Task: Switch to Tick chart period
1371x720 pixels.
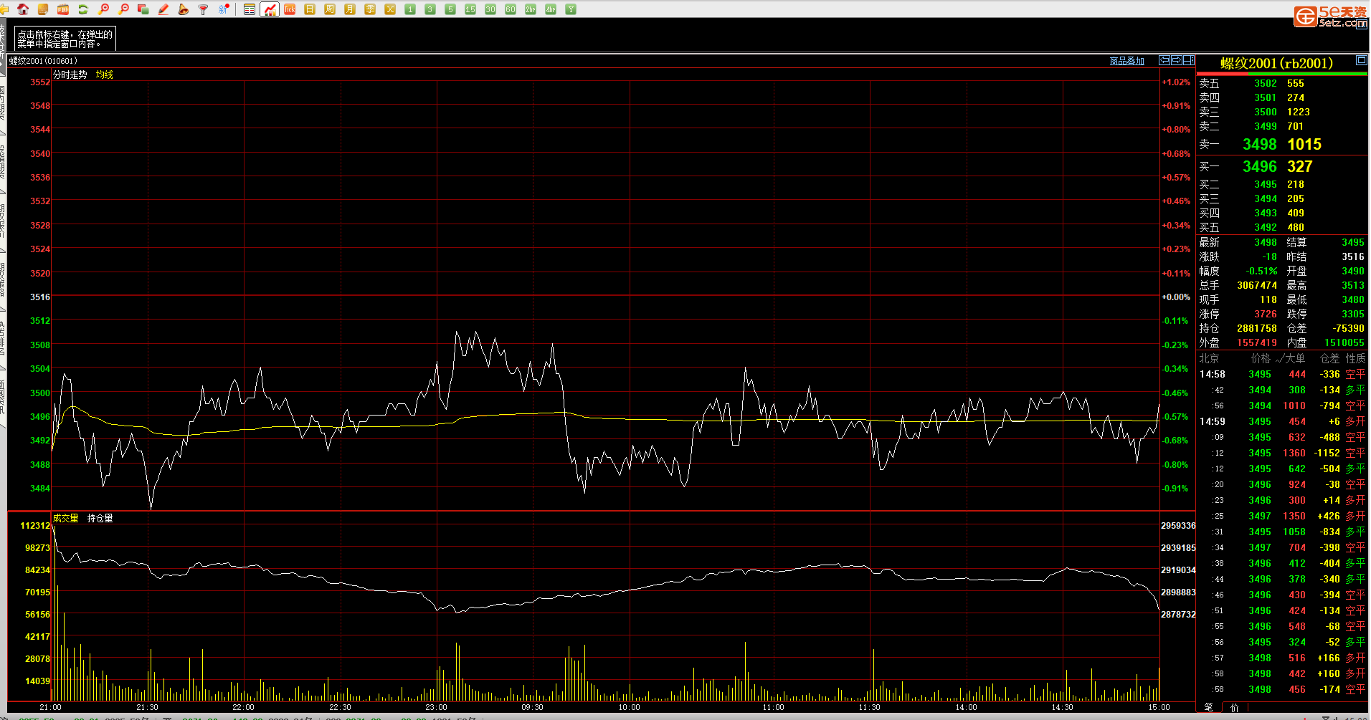Action: (x=290, y=9)
